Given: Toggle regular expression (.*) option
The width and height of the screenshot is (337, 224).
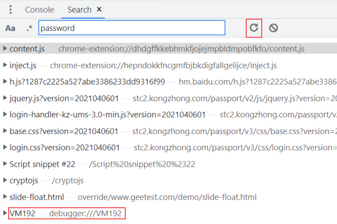Looking at the screenshot, I should click(x=29, y=28).
